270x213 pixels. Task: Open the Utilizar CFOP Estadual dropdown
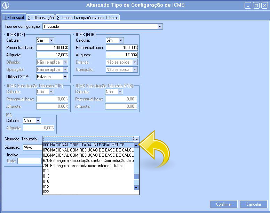(x=65, y=77)
